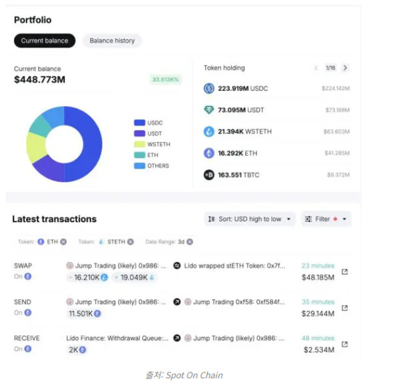
Task: Open external link for the SEND transaction
Action: (345, 308)
